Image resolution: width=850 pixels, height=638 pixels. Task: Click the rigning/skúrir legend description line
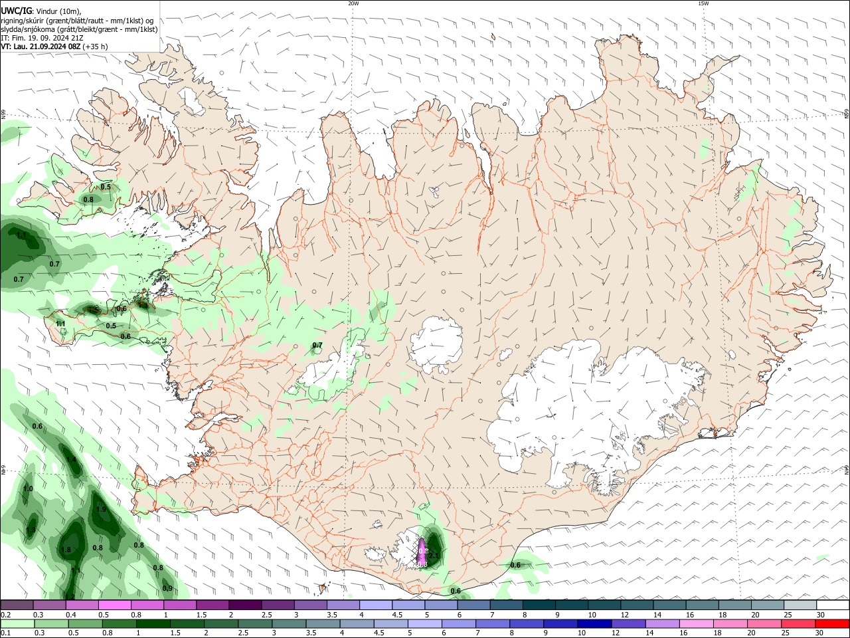tap(77, 21)
